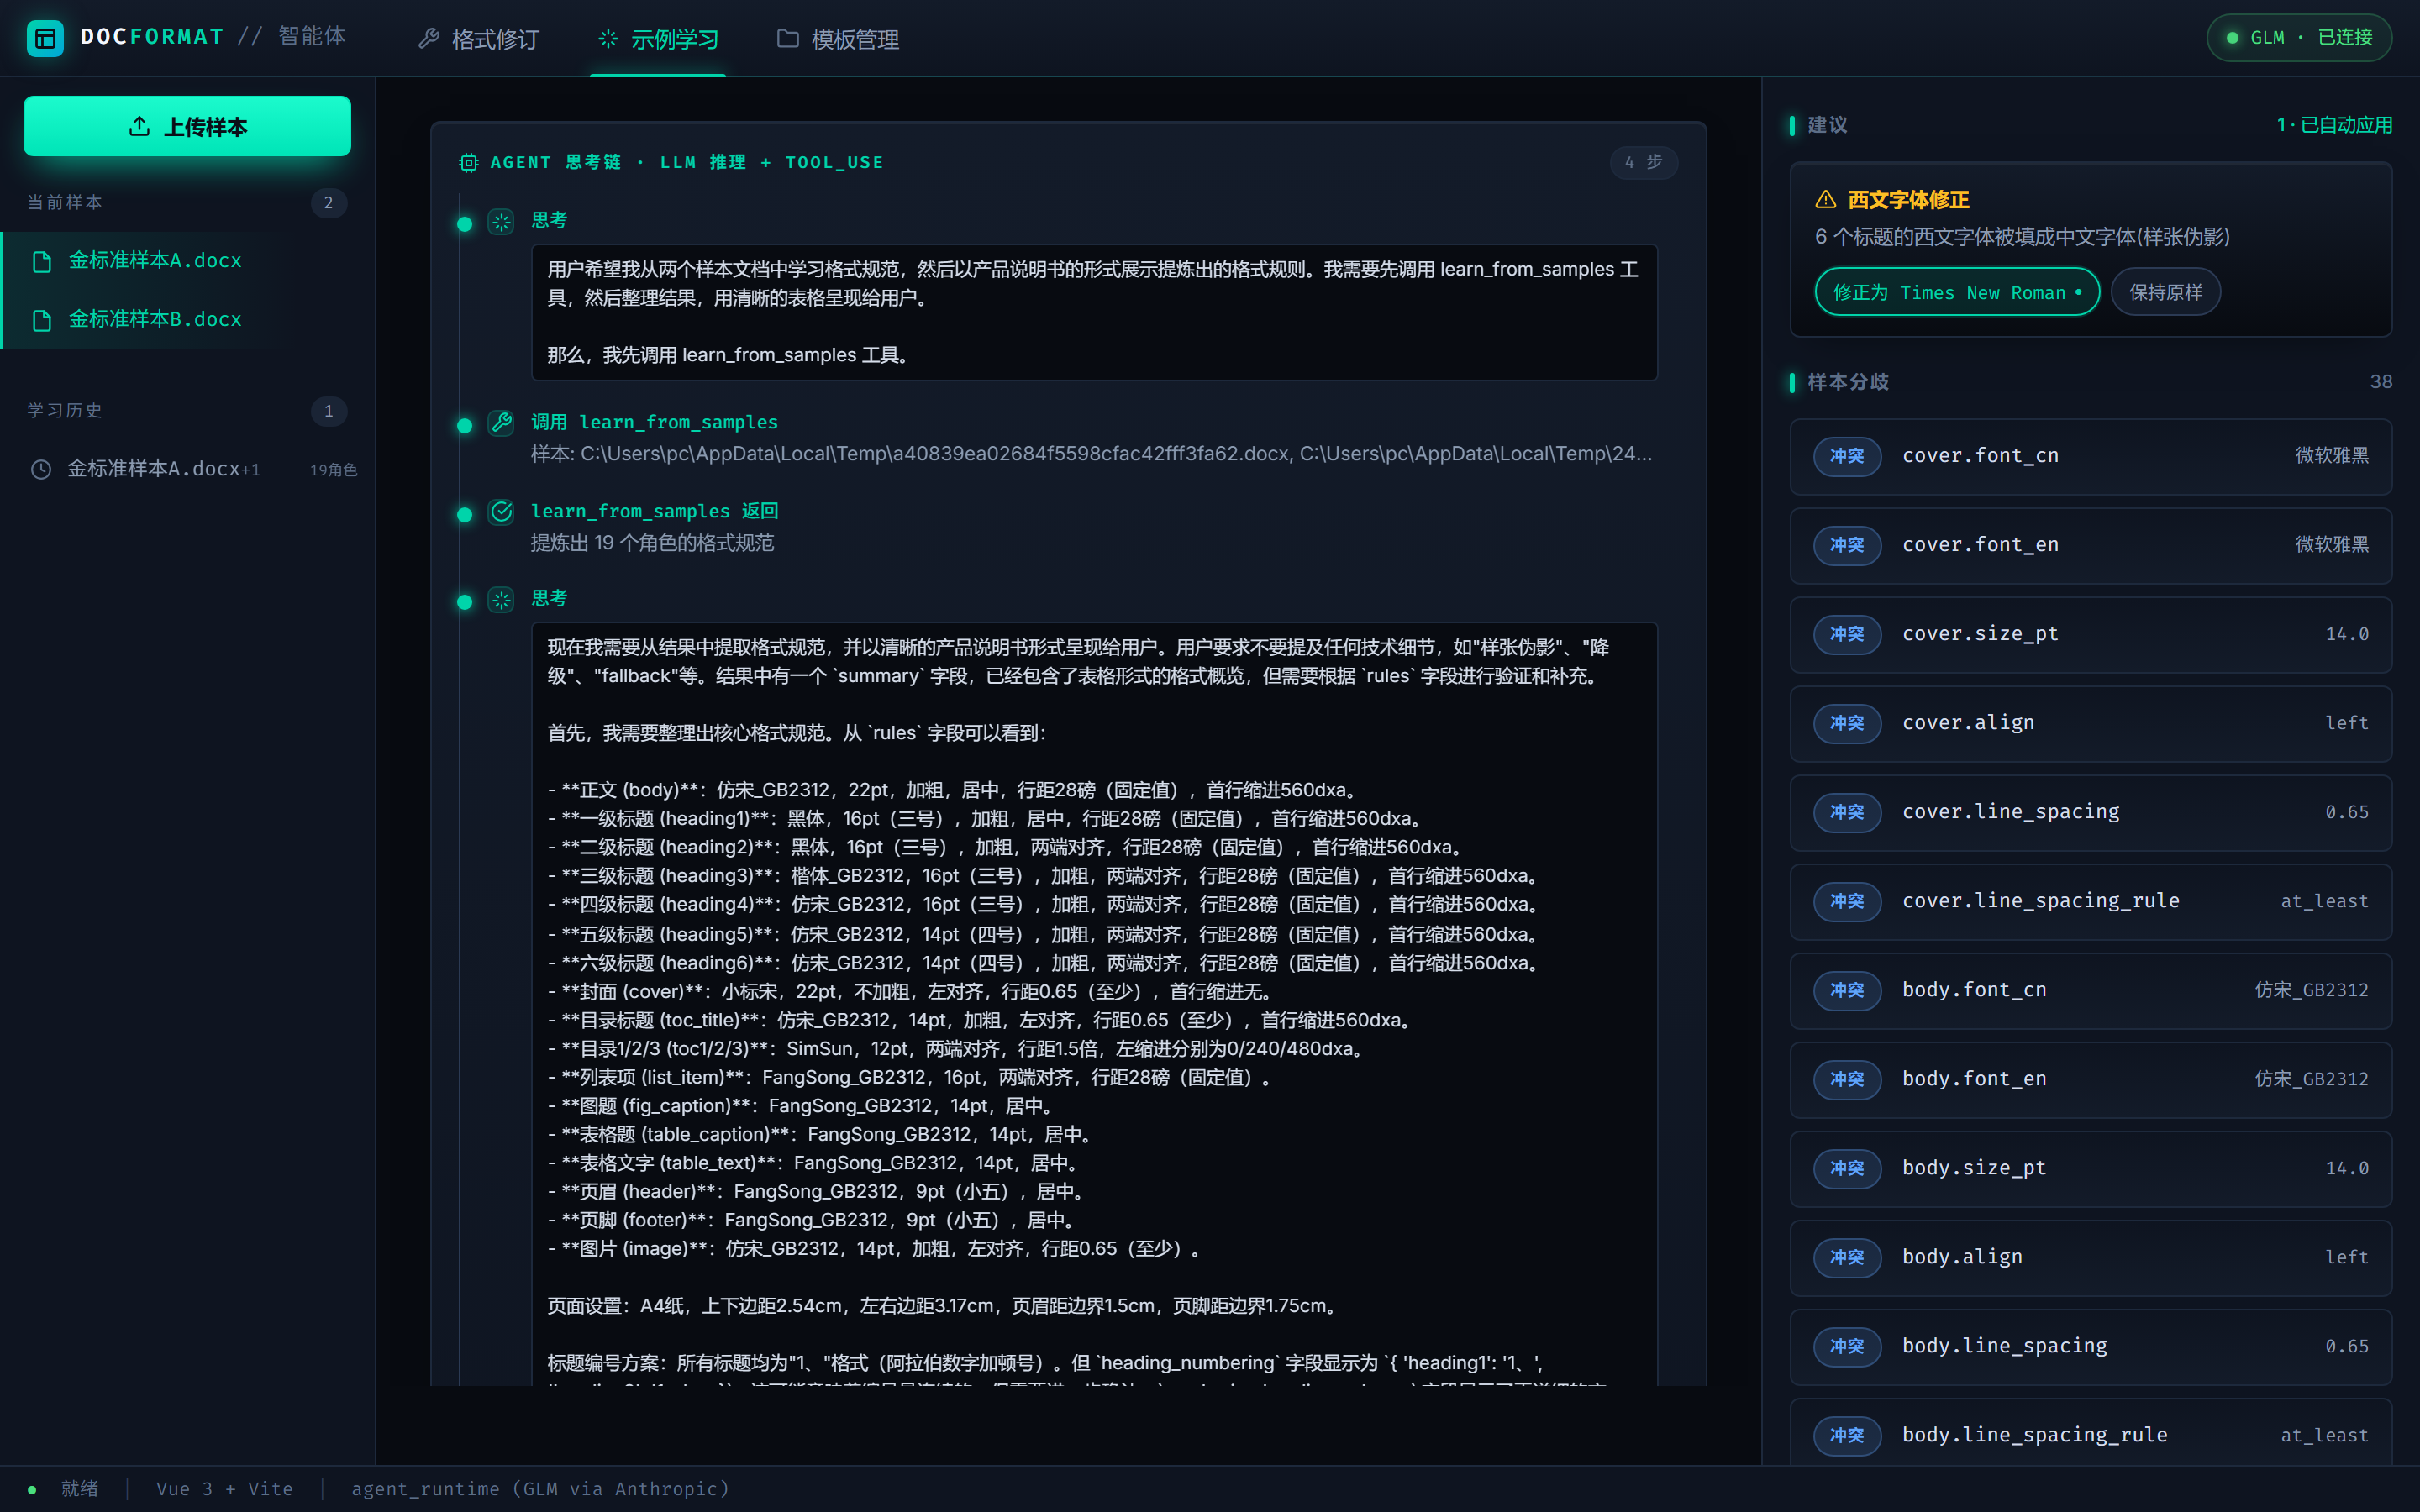Open the cover.align conflict row

coord(2090,723)
